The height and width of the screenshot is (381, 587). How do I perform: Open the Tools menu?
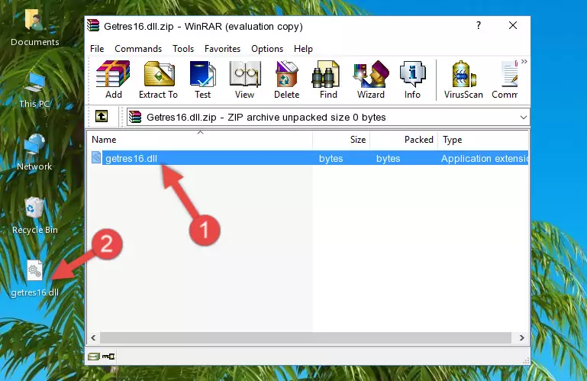point(183,49)
